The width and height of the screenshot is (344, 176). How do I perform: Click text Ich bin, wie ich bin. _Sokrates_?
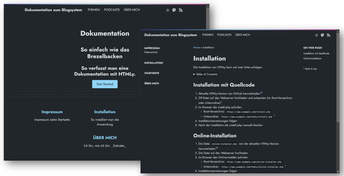coord(105,146)
